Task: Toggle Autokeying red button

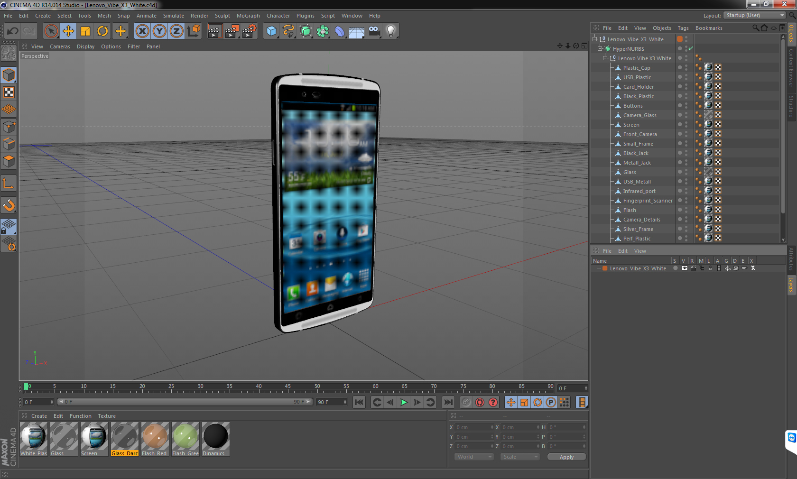Action: click(480, 402)
